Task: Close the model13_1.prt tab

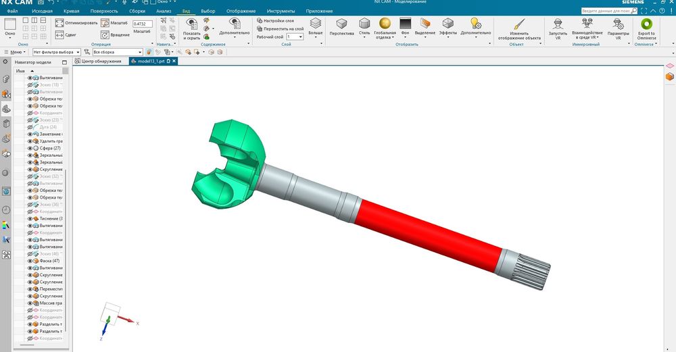Action: click(174, 61)
